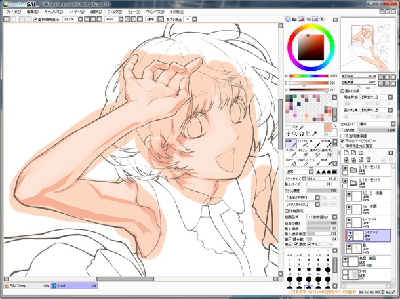Viewport: 400px width, 299px height.
Task: Choose the move layer tool
Action: [289, 133]
